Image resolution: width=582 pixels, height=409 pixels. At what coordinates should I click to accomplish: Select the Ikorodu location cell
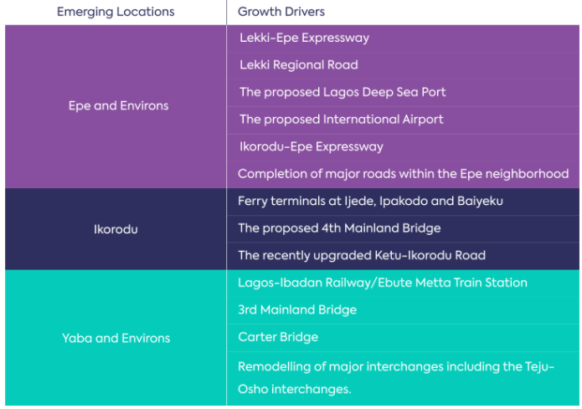[116, 228]
